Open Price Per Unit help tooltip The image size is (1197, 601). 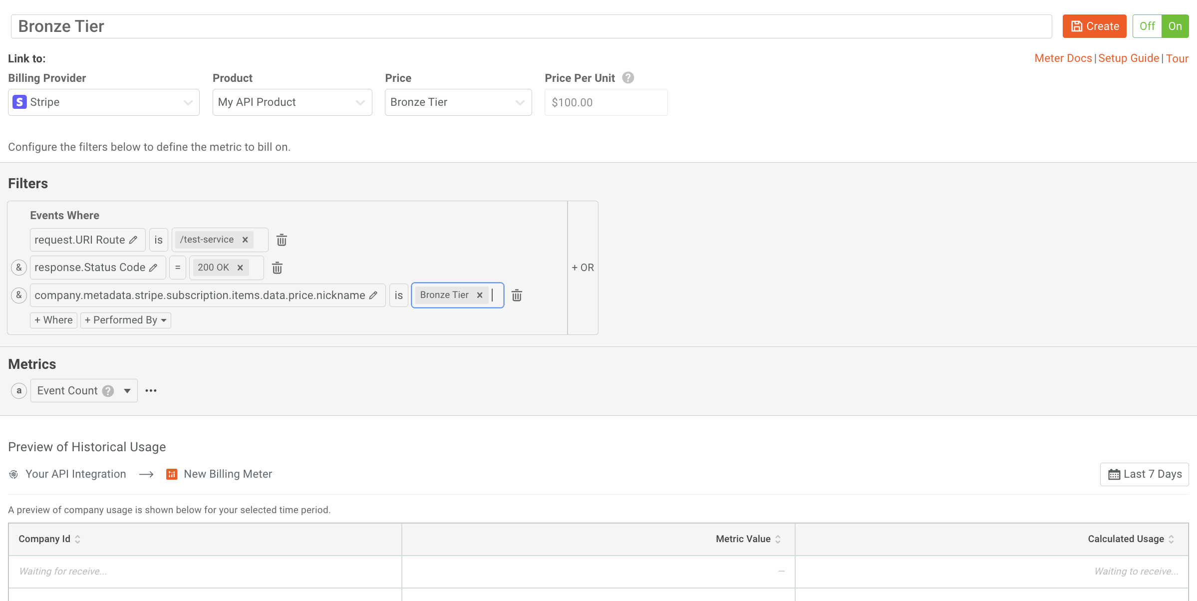628,78
